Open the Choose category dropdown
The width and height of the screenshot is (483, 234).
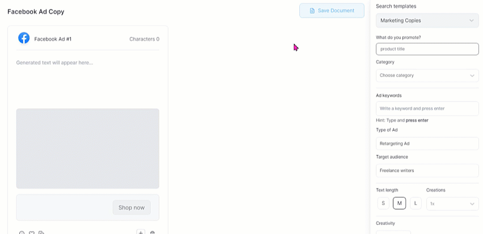(427, 75)
